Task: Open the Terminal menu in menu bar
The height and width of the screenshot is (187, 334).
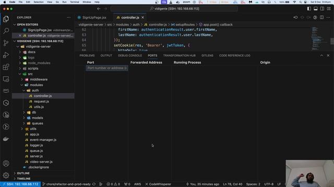Action: pyautogui.click(x=74, y=2)
